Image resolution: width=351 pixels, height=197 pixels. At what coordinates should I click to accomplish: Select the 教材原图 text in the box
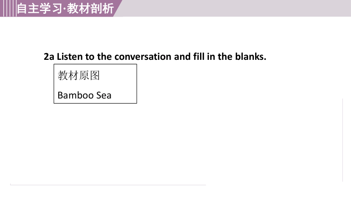pyautogui.click(x=79, y=75)
